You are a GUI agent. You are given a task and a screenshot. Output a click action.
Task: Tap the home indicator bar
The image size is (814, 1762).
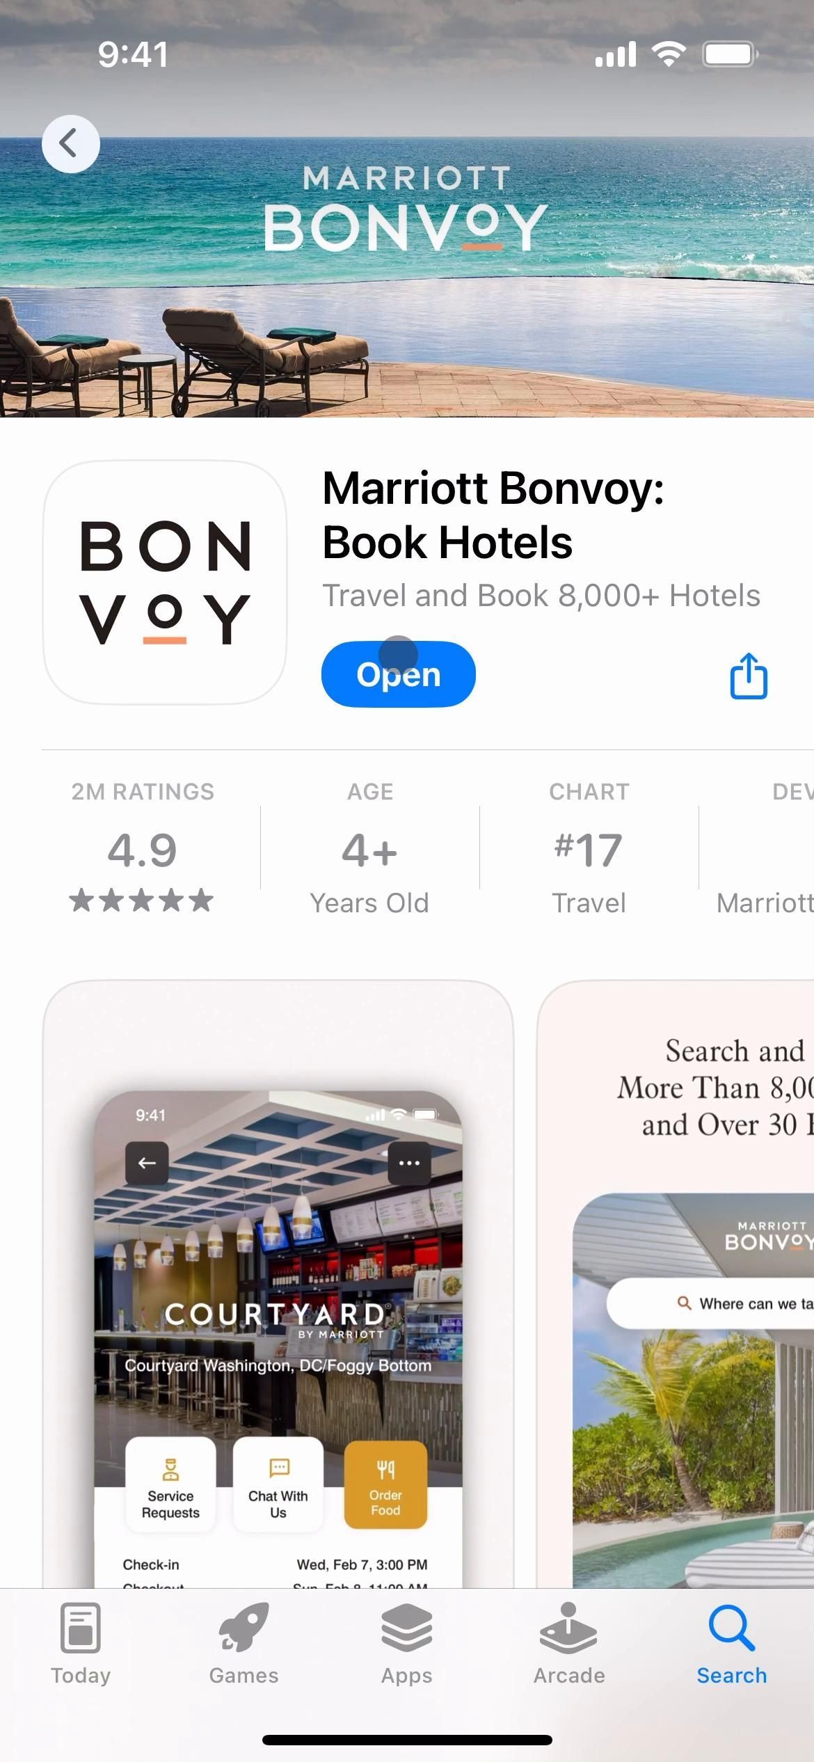point(407,1740)
